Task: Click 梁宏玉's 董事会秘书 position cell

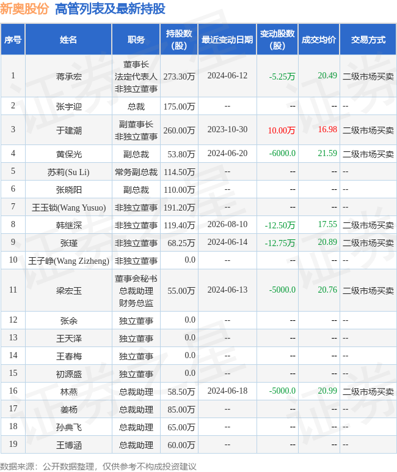Action: coord(136,290)
